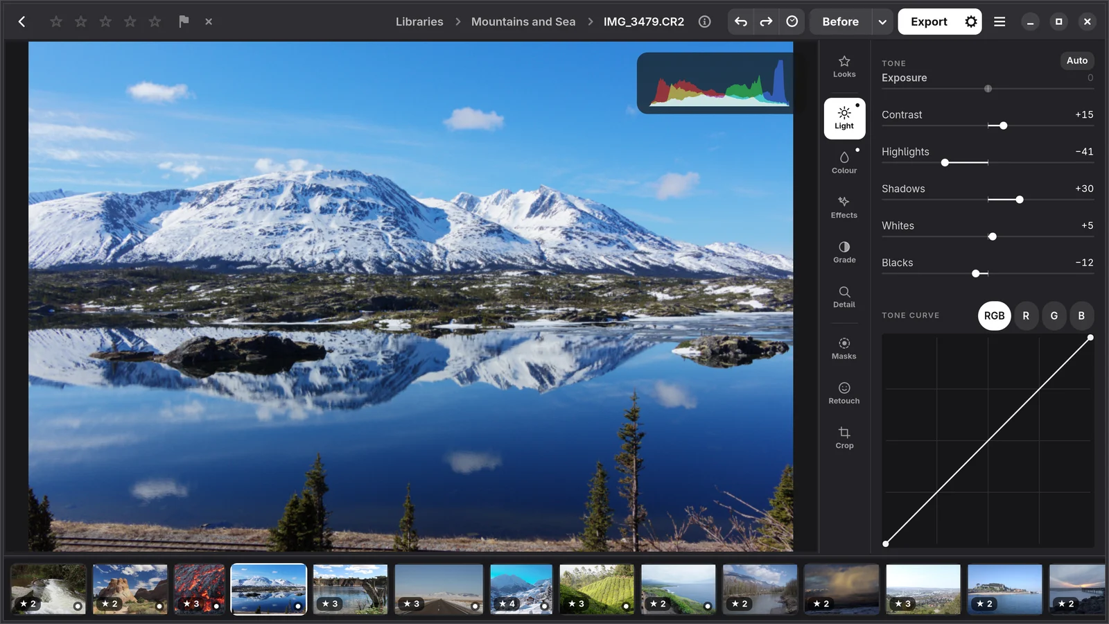The image size is (1109, 624).
Task: Navigate to Mountains and Sea breadcrumb
Action: coord(523,21)
